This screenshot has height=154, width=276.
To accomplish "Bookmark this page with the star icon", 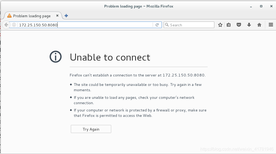I will pyautogui.click(x=220, y=25).
